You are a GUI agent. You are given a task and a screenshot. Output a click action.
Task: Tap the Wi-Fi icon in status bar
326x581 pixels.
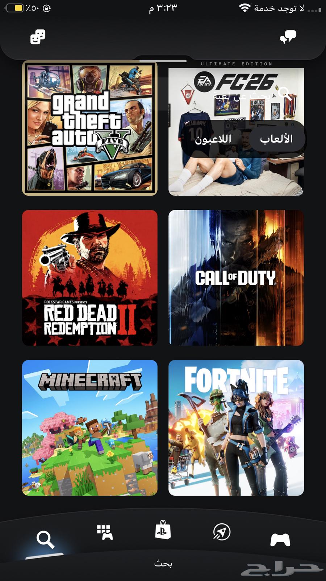pyautogui.click(x=245, y=8)
